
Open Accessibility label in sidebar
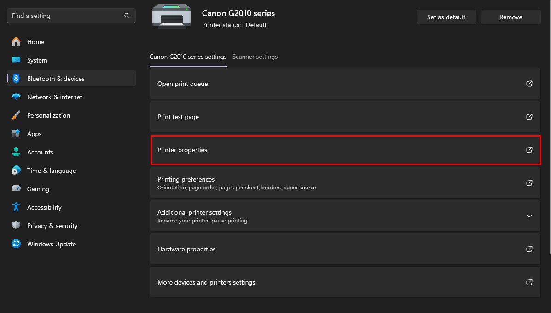click(44, 207)
